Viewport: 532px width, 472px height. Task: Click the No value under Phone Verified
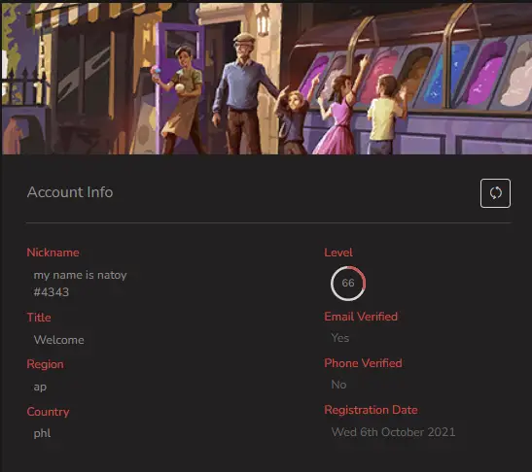[338, 385]
